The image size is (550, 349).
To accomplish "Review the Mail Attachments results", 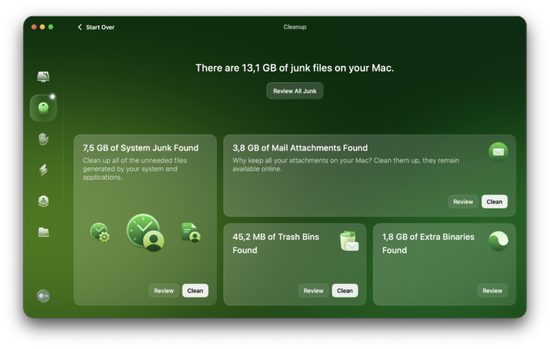I will point(463,201).
